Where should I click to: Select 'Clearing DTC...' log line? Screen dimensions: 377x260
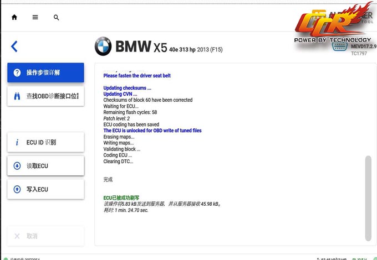click(118, 162)
